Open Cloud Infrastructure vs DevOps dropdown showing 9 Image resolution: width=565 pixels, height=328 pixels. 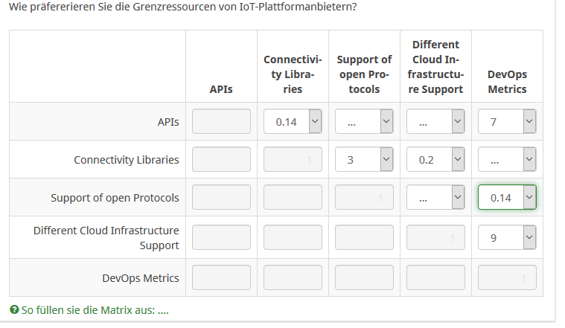507,237
